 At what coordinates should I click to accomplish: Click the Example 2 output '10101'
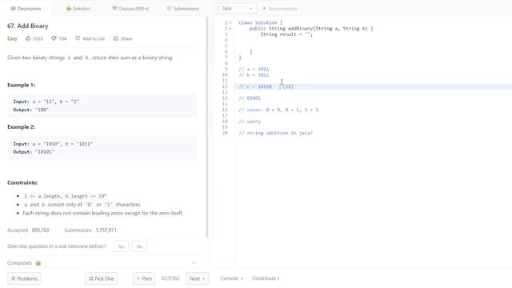(45, 152)
